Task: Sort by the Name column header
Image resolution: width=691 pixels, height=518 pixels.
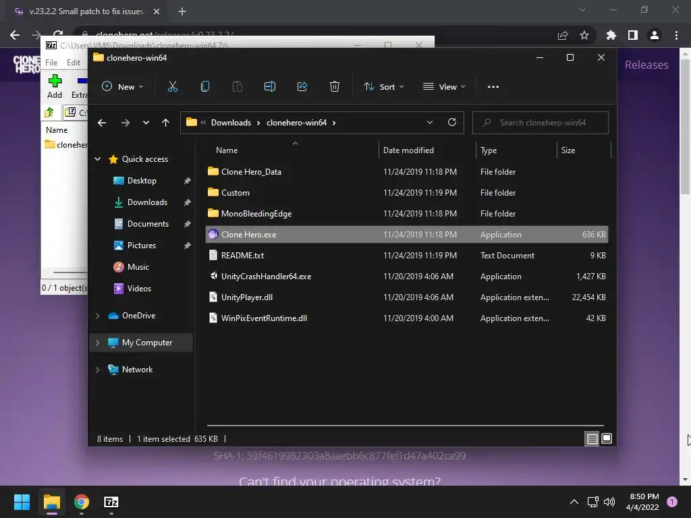Action: click(227, 150)
